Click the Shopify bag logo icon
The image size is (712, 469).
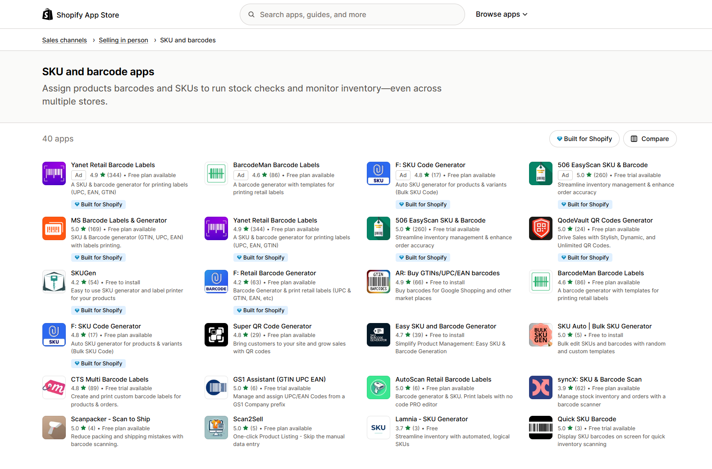47,14
